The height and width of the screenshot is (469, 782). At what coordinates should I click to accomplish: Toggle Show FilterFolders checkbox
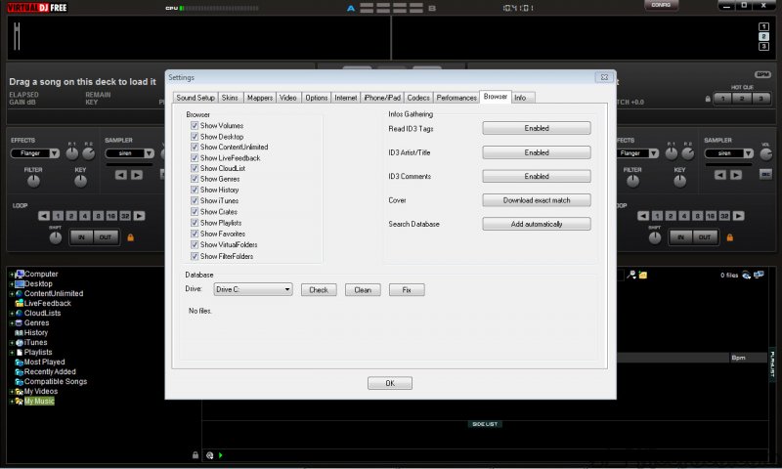point(195,256)
